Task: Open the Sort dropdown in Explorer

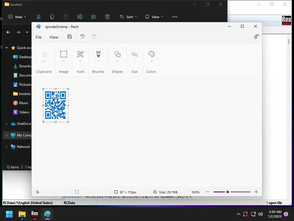Action: click(x=128, y=17)
